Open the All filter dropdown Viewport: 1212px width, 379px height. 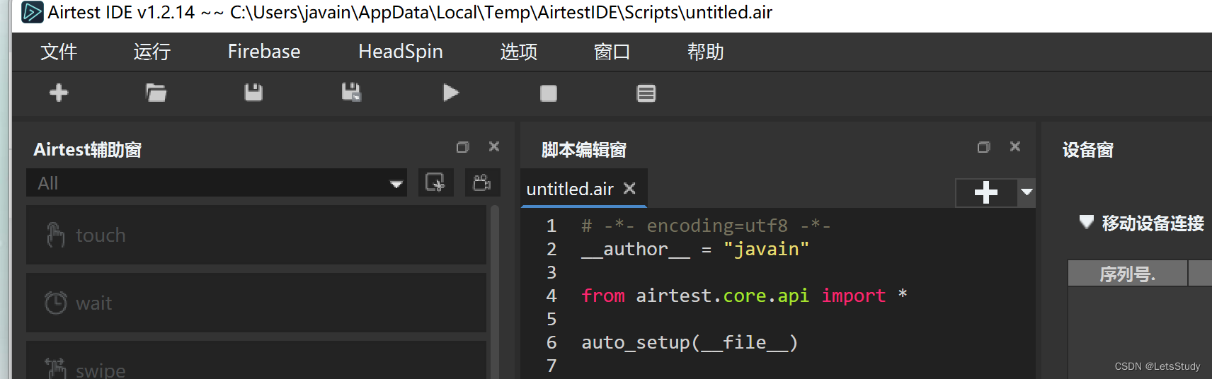click(x=217, y=183)
